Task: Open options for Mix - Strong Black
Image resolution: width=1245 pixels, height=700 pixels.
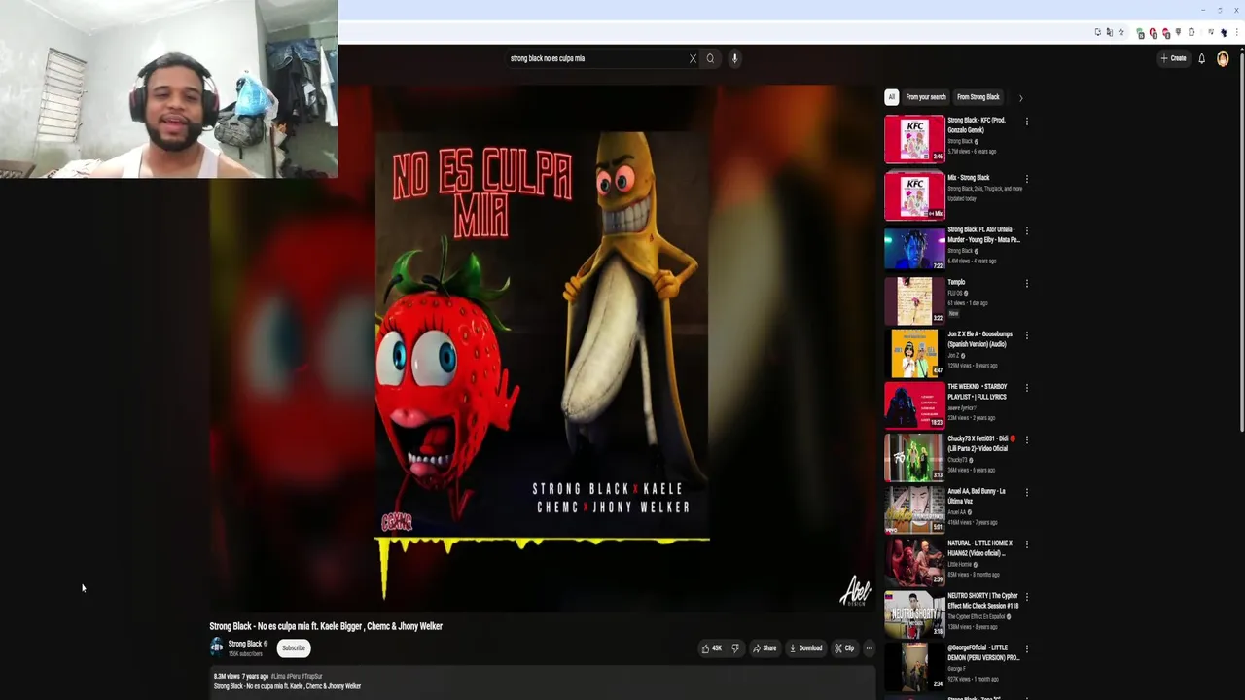Action: 1026,179
